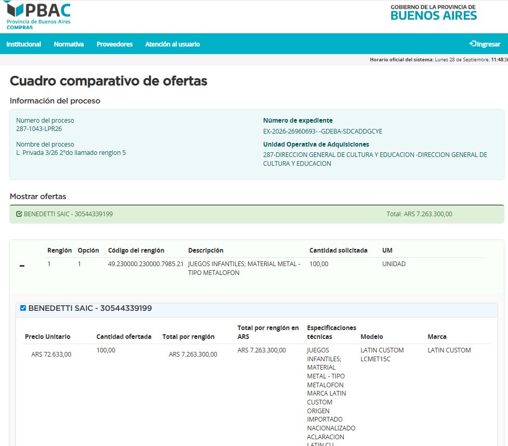Click the Modelo column header
The width and height of the screenshot is (508, 446).
[372, 337]
